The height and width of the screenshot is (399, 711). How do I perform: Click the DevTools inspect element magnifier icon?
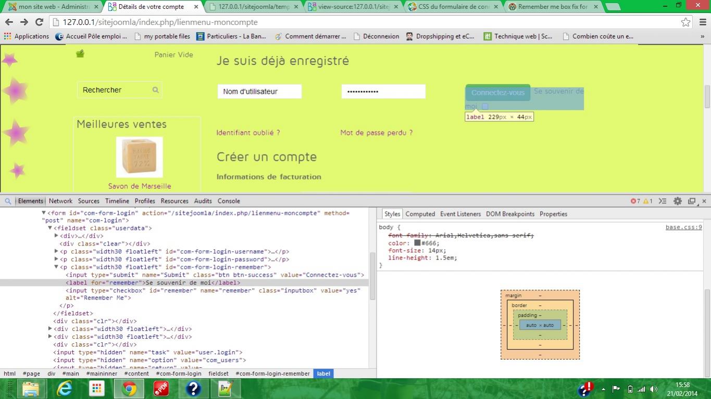click(x=8, y=201)
